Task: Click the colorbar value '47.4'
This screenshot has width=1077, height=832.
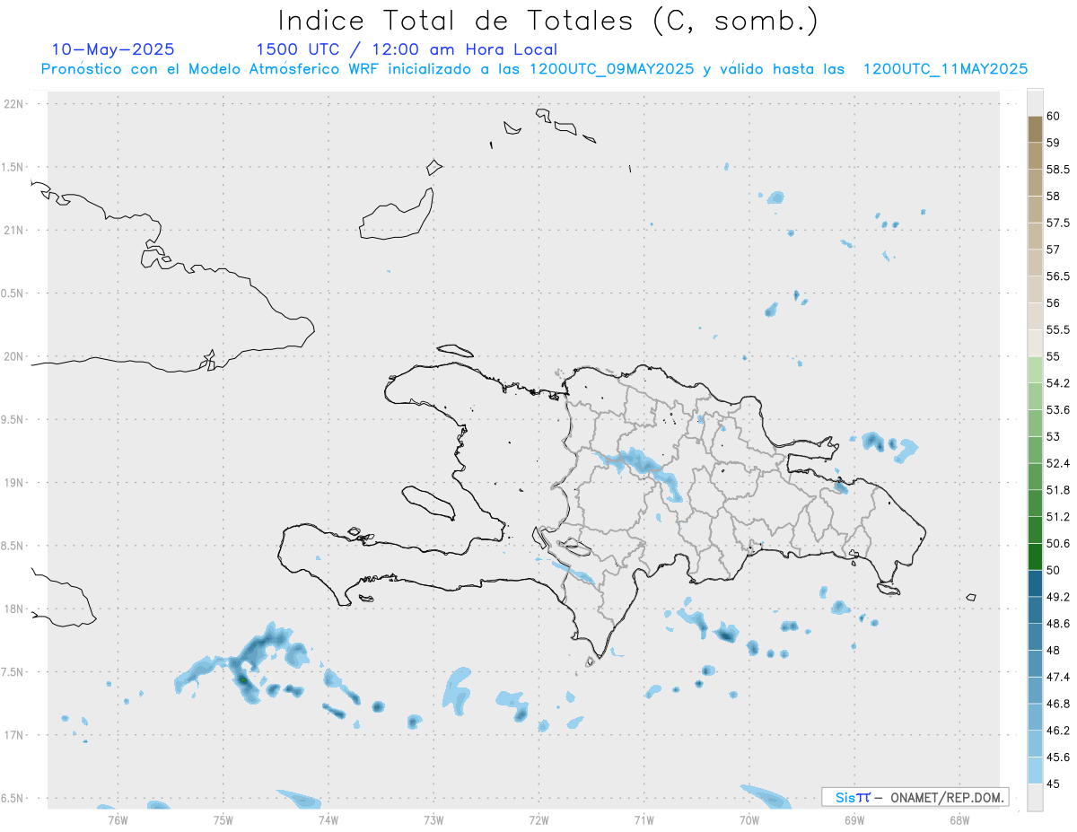Action: point(1058,677)
